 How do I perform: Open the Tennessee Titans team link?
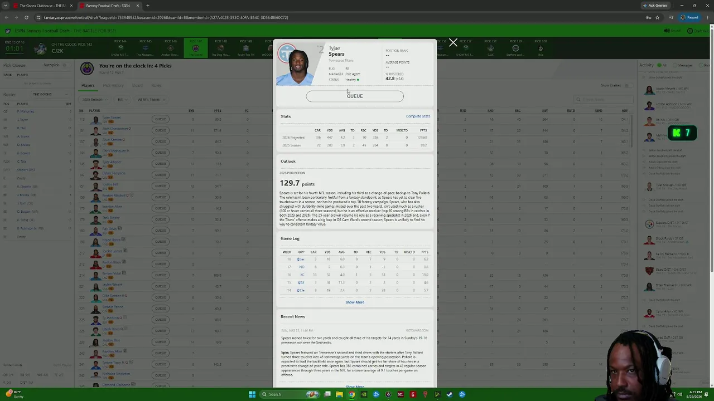[x=341, y=60]
